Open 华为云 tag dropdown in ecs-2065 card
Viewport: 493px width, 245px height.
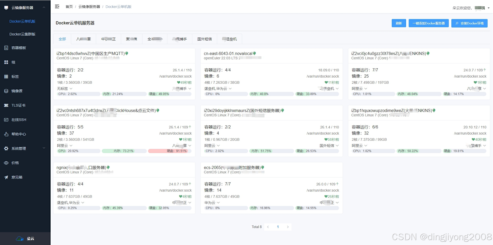pyautogui.click(x=212, y=203)
